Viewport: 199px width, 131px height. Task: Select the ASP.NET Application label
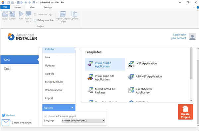coord(149,76)
